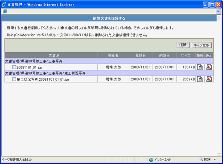
Task: Click the 削除日 column header
Action: point(165,55)
